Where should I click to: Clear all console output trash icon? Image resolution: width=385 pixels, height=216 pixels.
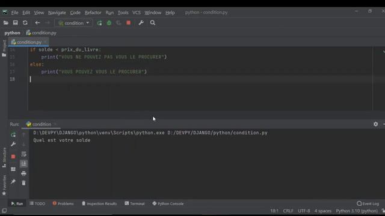click(x=23, y=183)
